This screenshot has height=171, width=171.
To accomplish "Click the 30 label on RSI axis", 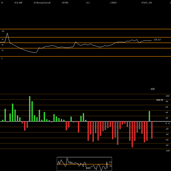I will coord(2,50).
